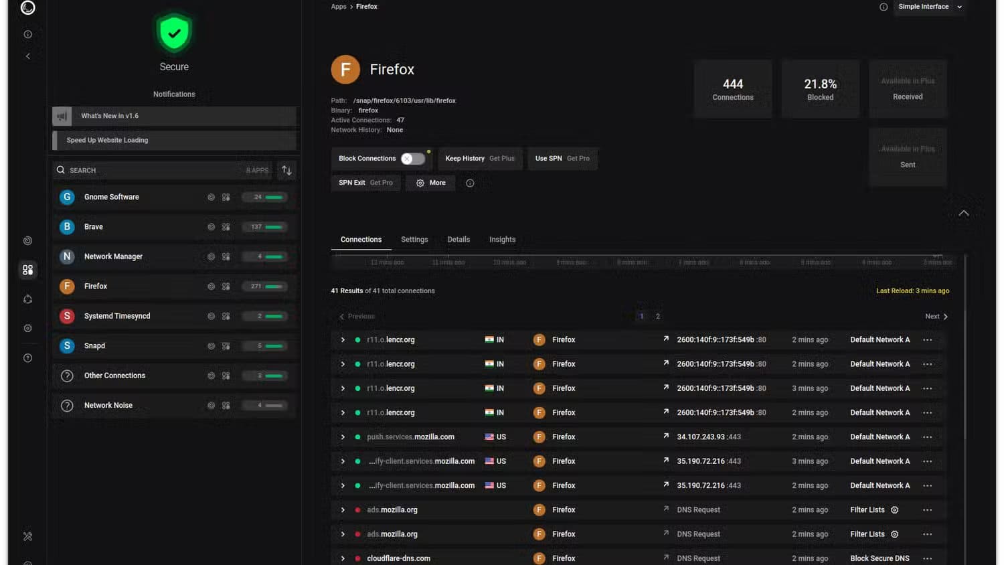Expand the first r11.o.lencr.org connection row
The image size is (1004, 565).
(x=343, y=340)
